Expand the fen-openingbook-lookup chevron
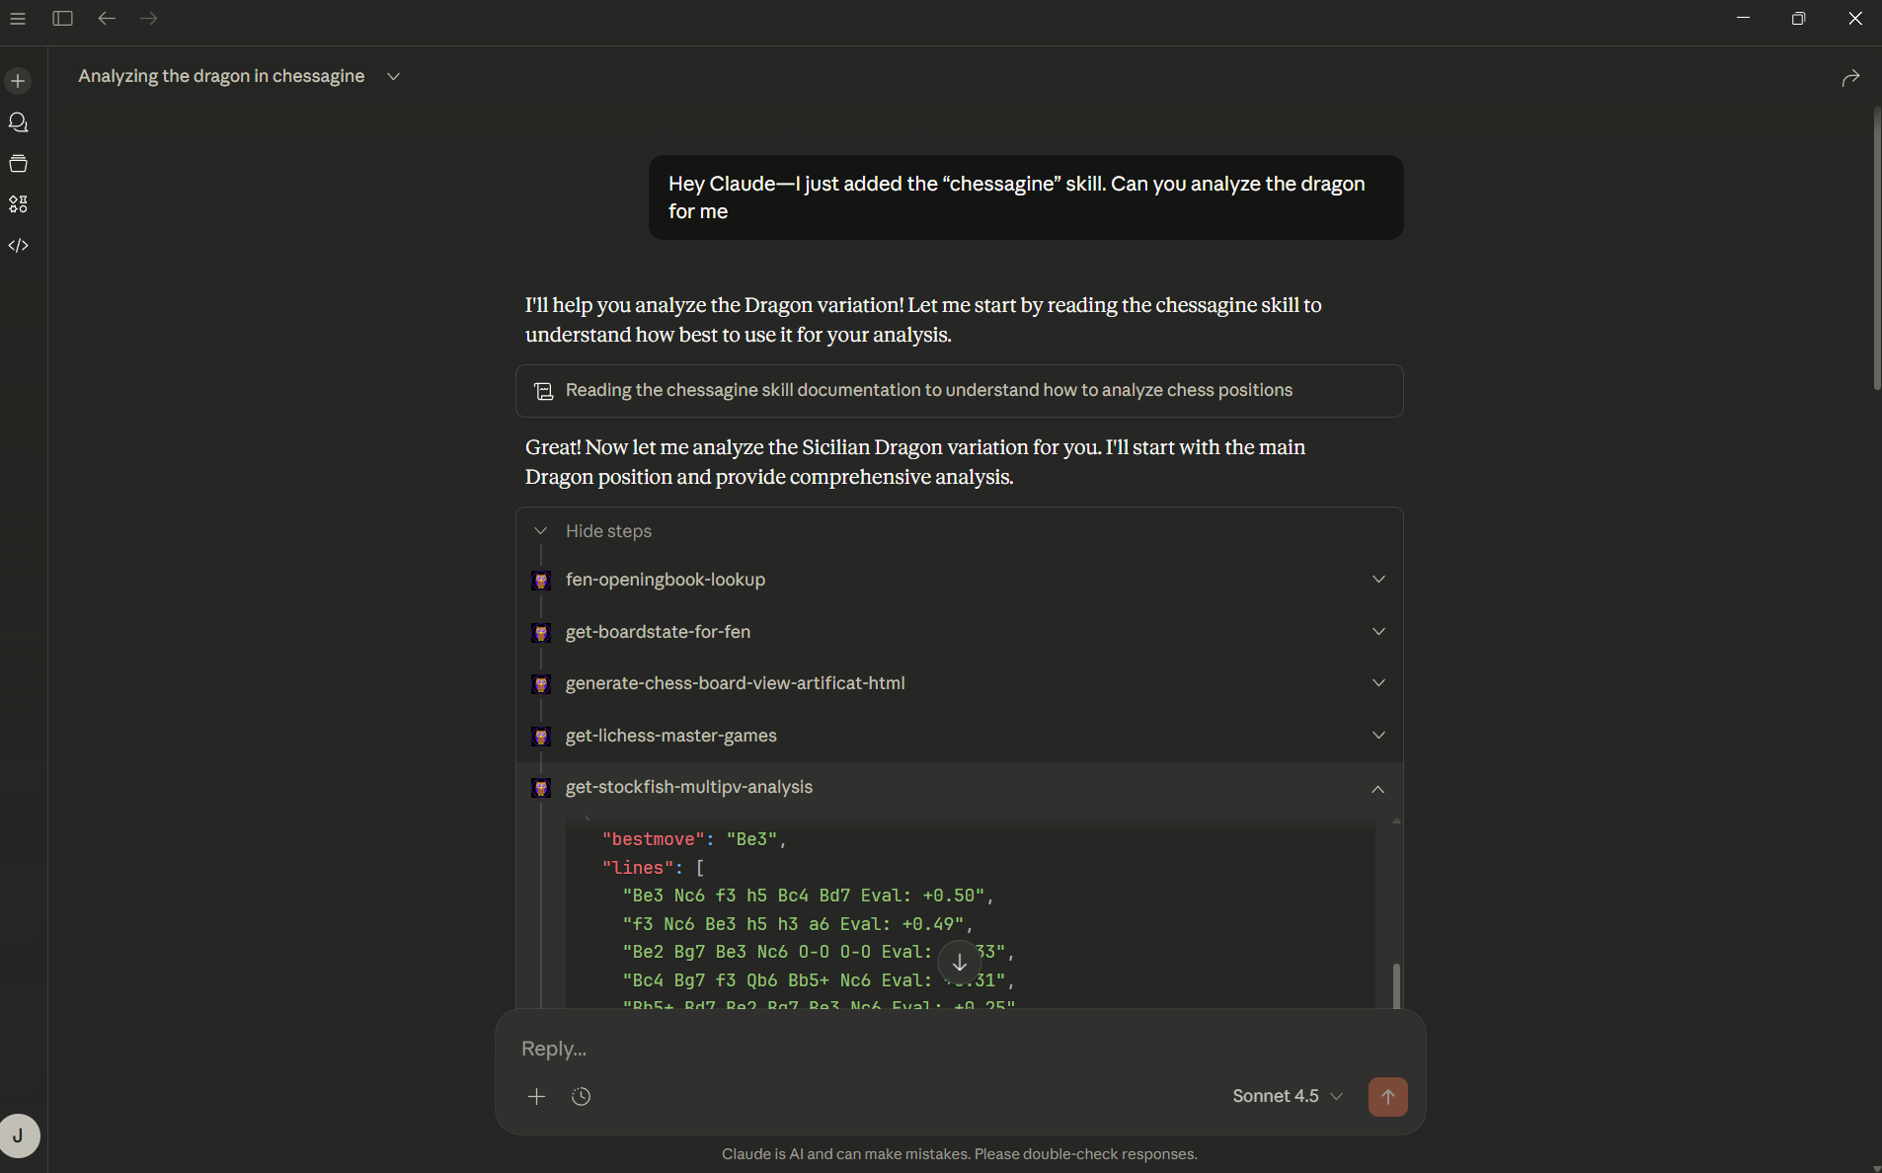Viewport: 1882px width, 1173px height. click(x=1378, y=580)
